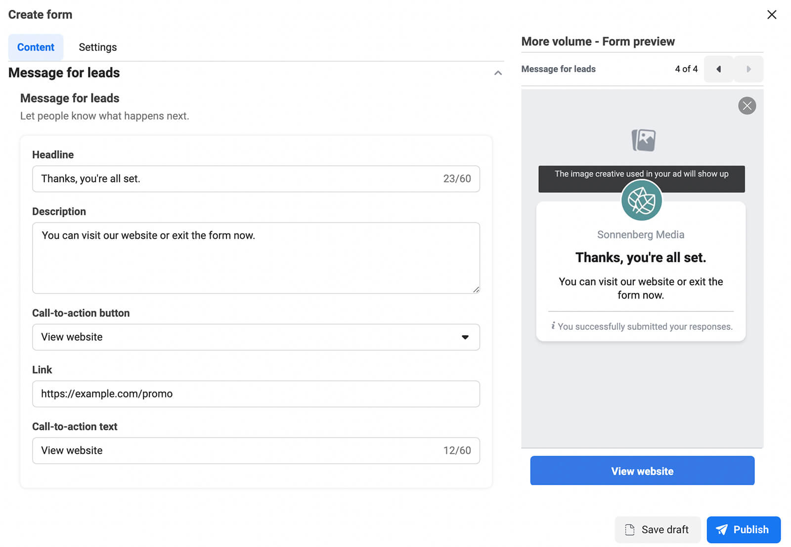The width and height of the screenshot is (791, 547).
Task: Click the image placeholder icon in preview
Action: pyautogui.click(x=643, y=140)
